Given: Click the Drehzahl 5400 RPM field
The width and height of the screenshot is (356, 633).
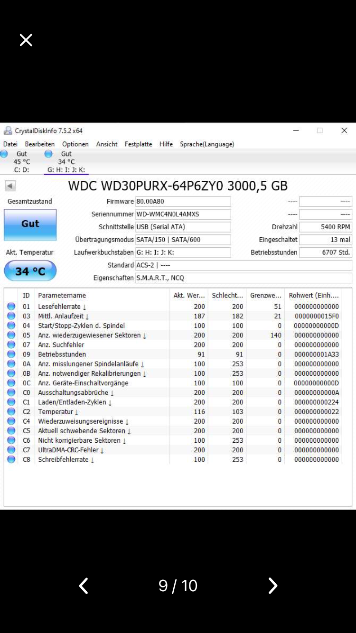Looking at the screenshot, I should pos(326,227).
